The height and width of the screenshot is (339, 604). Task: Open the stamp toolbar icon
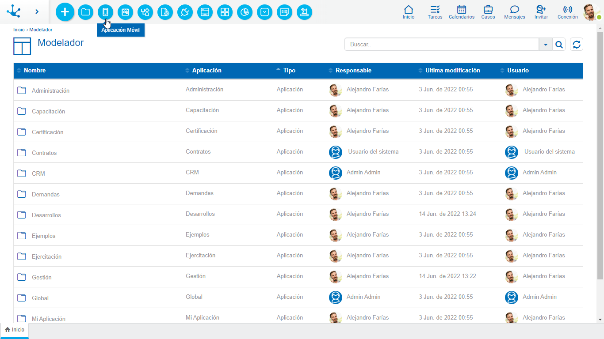(x=304, y=12)
